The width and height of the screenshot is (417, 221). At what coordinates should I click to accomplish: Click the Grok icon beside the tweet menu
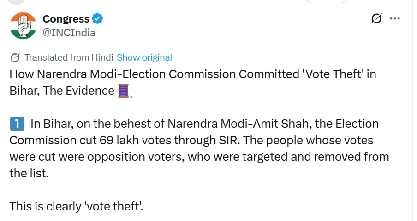click(376, 19)
